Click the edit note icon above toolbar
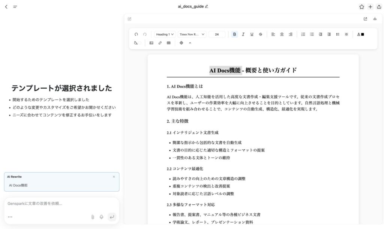The height and width of the screenshot is (229, 384). point(129,19)
